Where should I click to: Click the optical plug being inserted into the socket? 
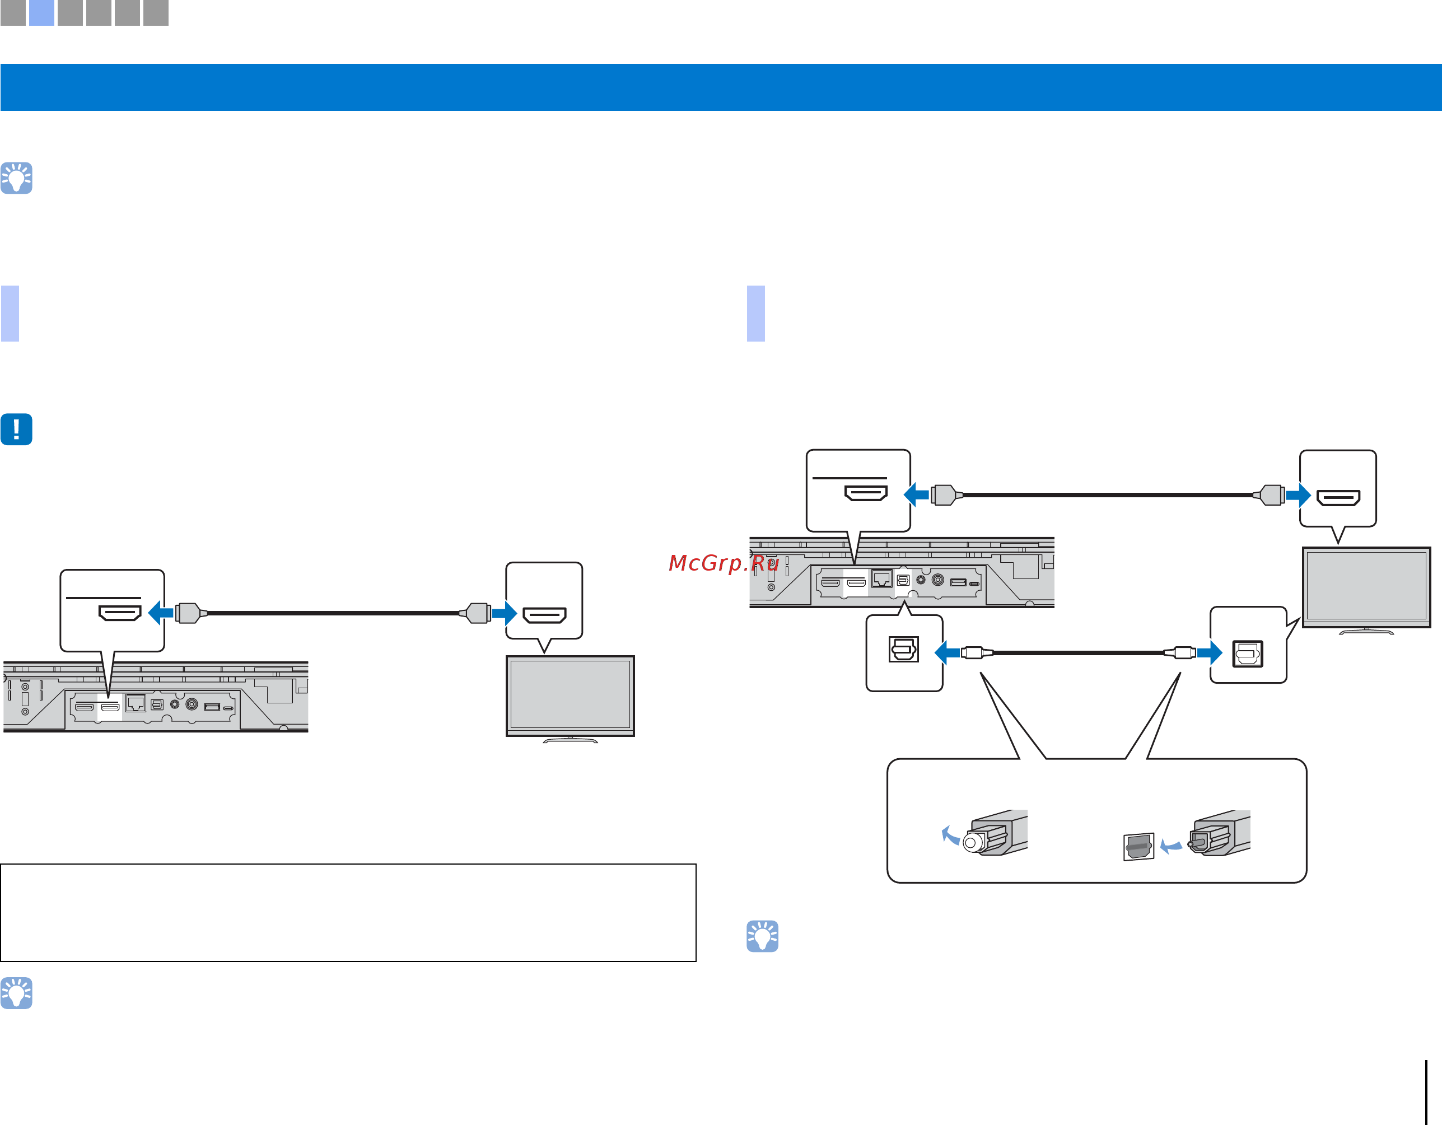[1219, 833]
